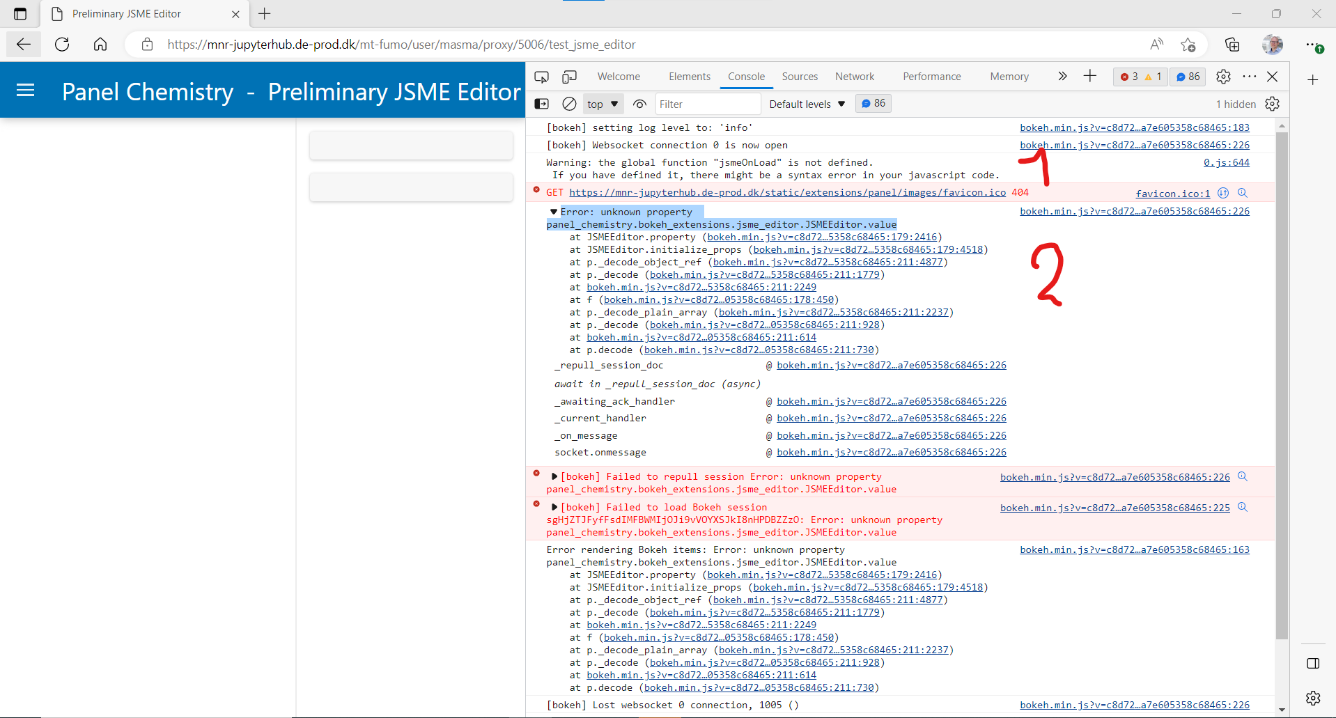Open the more DevTools options menu
The width and height of the screenshot is (1336, 718).
[x=1249, y=77]
